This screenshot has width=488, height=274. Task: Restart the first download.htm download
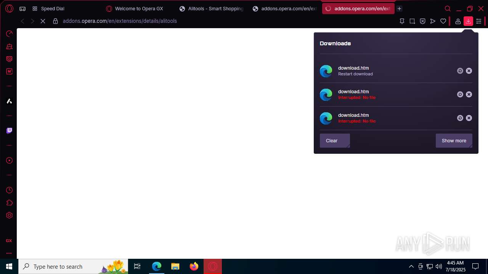460,71
